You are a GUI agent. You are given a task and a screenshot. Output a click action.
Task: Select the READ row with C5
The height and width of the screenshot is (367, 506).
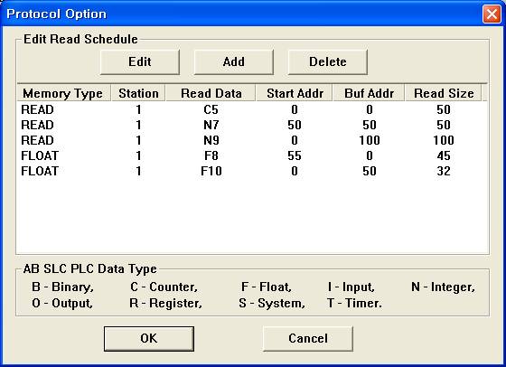252,109
